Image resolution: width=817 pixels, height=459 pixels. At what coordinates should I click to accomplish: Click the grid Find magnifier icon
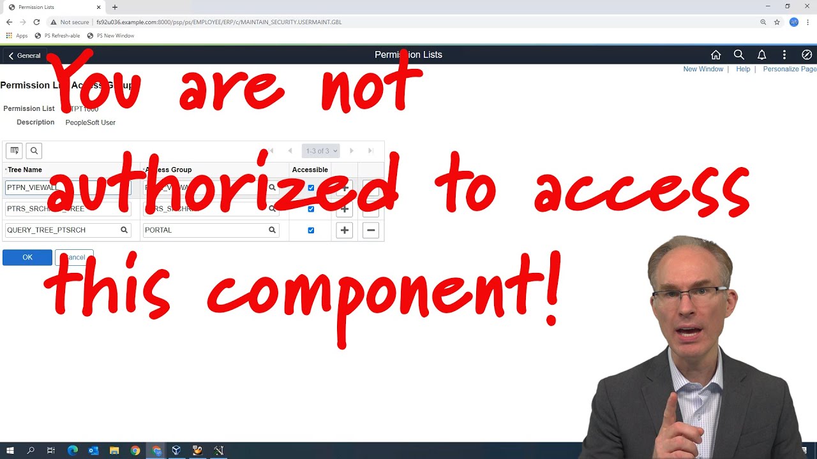[x=34, y=150]
